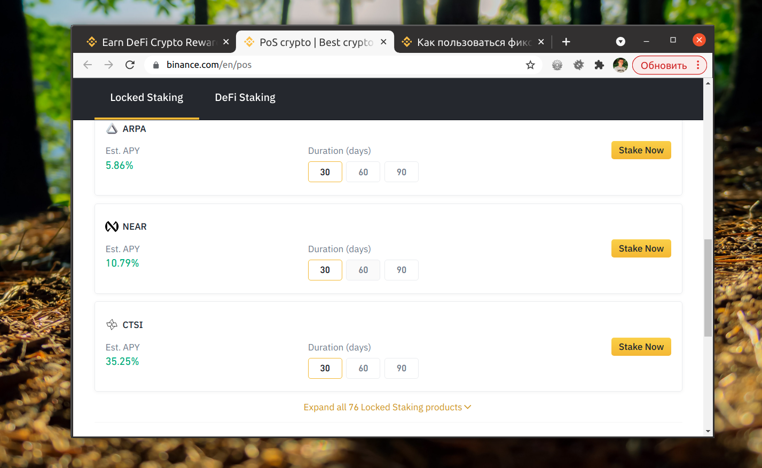Viewport: 762px width, 468px height.
Task: Click the NEAR coin name
Action: 135,227
